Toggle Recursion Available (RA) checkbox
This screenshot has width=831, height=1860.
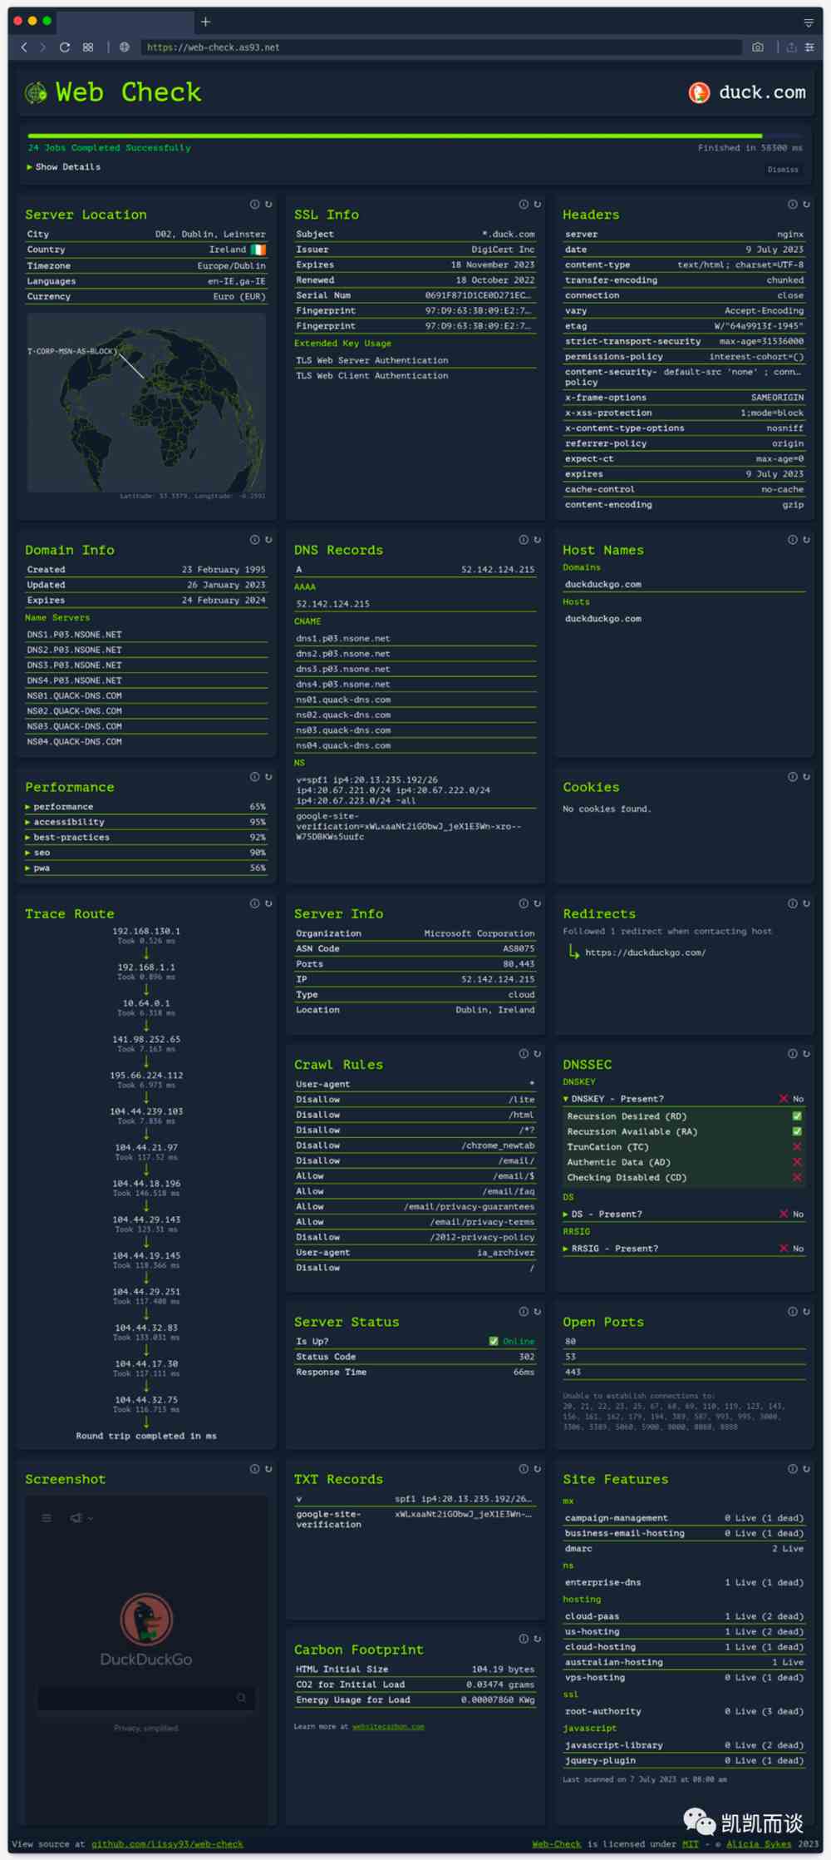click(x=798, y=1131)
